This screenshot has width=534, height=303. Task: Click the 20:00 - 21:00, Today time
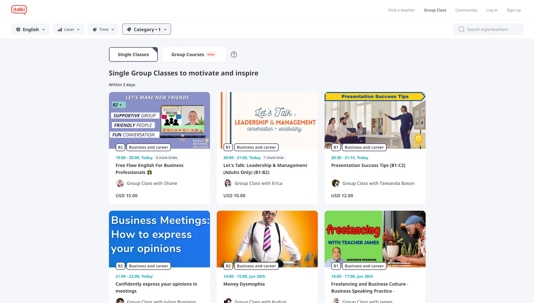pyautogui.click(x=242, y=158)
